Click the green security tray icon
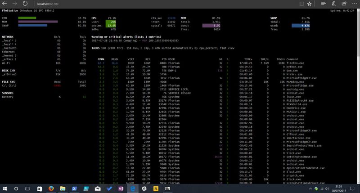Viewport: 360px width, 193px height. (316, 189)
